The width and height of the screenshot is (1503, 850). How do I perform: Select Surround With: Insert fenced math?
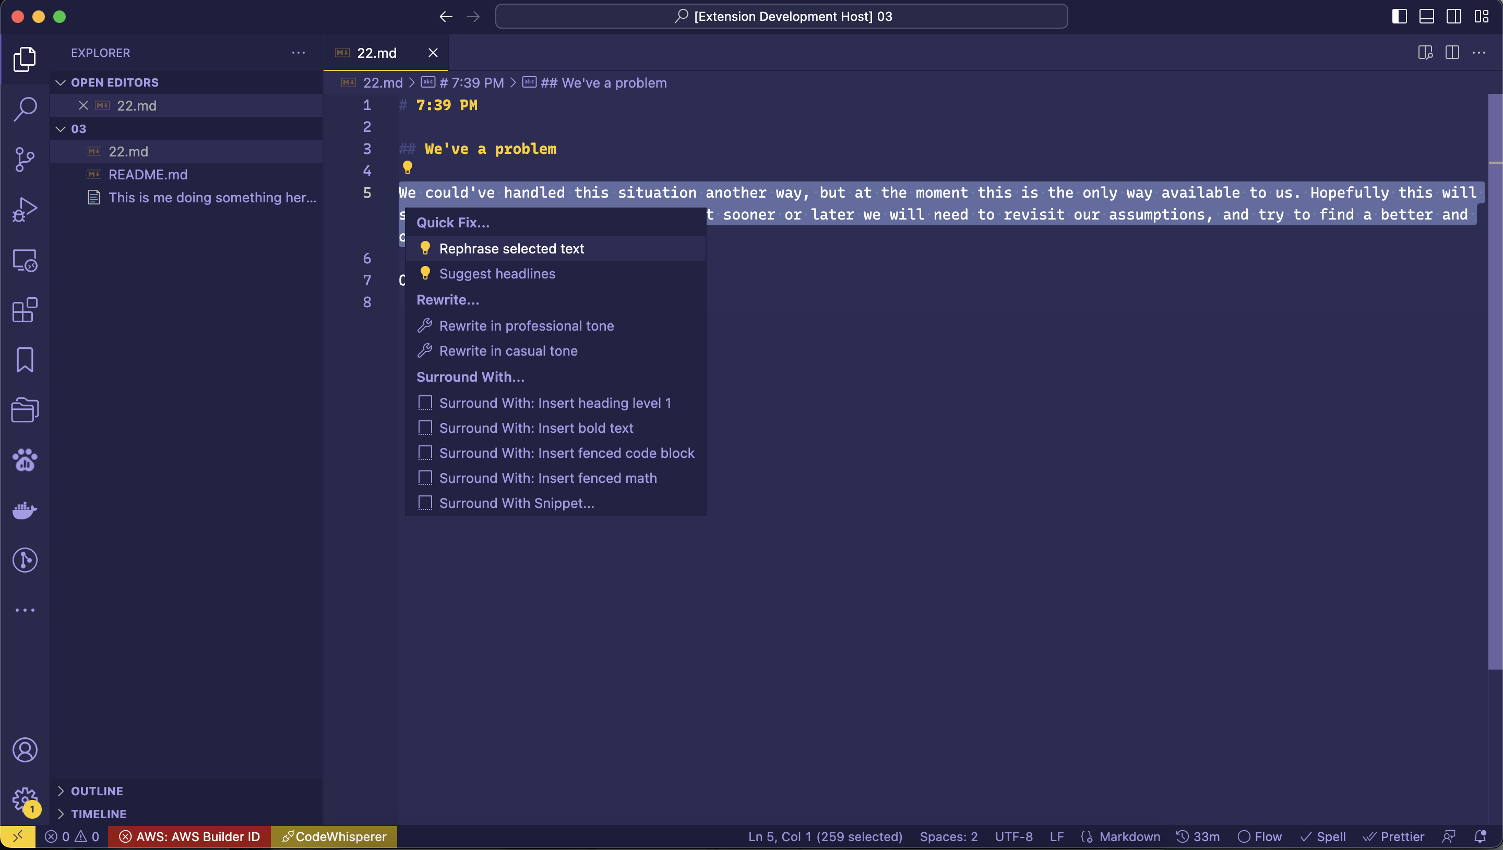tap(555, 478)
